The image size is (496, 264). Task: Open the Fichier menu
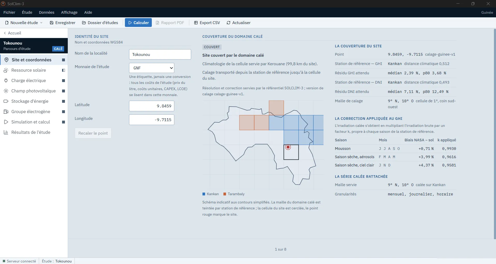(9, 12)
